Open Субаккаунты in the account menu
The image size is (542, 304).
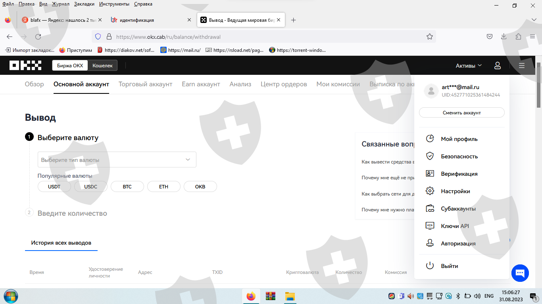(x=462, y=209)
